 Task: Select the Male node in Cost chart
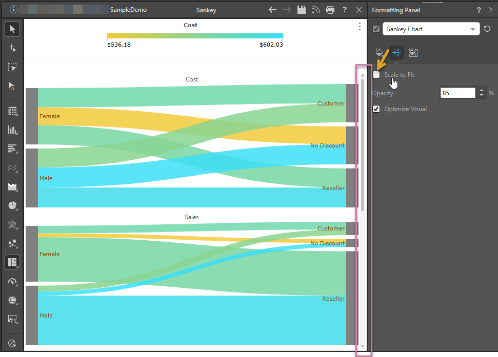coord(32,178)
